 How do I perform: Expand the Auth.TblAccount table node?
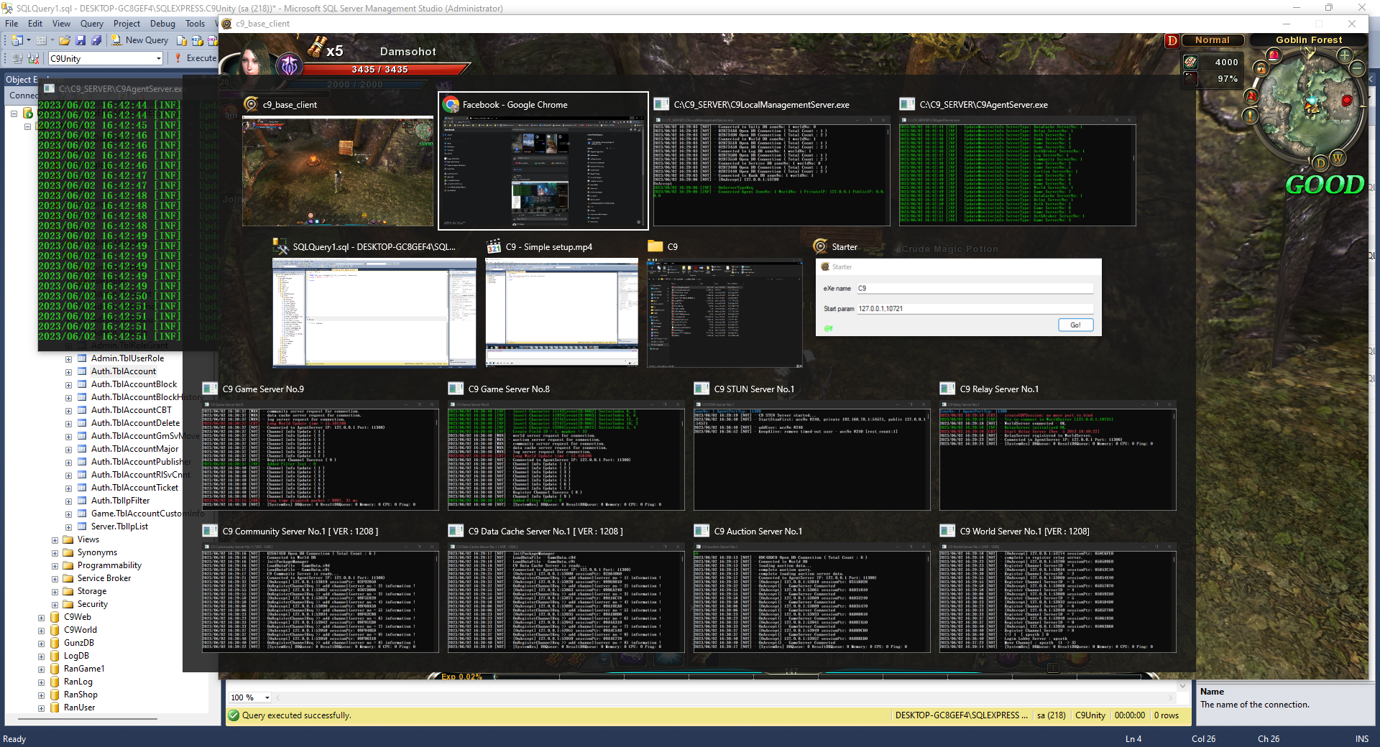point(68,372)
